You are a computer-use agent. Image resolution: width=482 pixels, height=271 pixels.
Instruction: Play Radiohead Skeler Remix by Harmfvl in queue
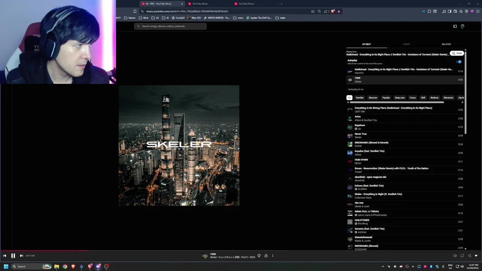click(405, 71)
